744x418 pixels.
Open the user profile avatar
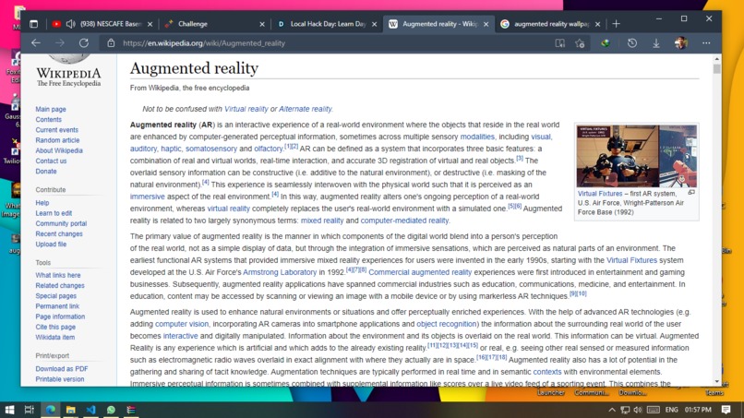(681, 43)
